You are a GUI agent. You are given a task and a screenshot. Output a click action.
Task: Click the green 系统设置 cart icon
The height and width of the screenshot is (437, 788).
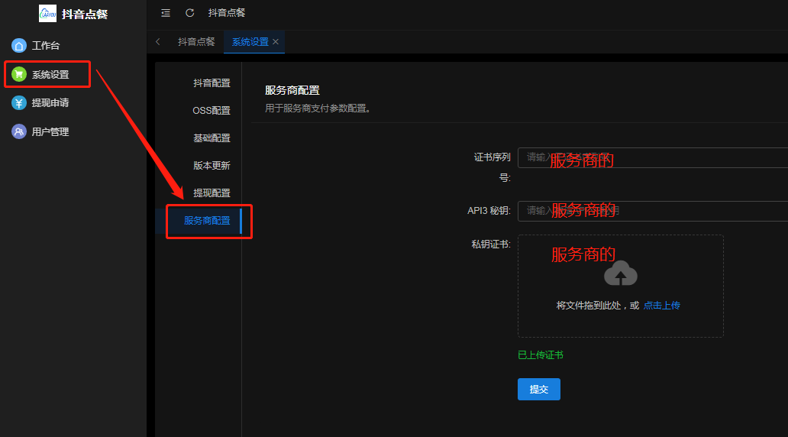19,74
